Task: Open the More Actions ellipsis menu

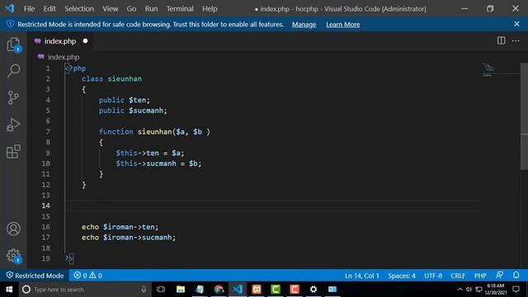Action: coord(516,40)
